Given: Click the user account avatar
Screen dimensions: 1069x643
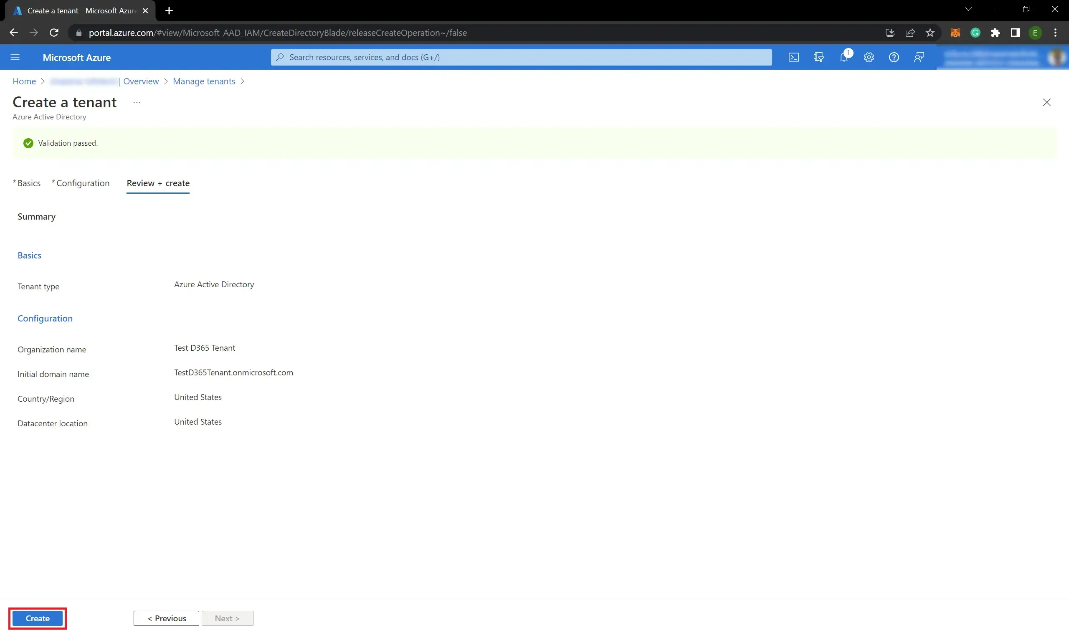Looking at the screenshot, I should point(1057,57).
